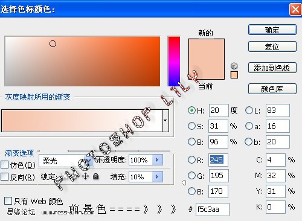Click the Y yellow field 31

pos(275,191)
